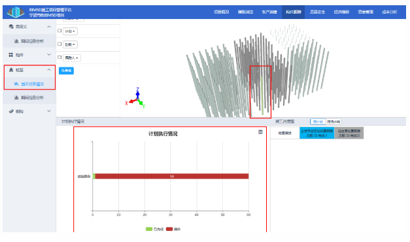Toggle the 按流水段 view button
410x242 pixels.
(333, 122)
